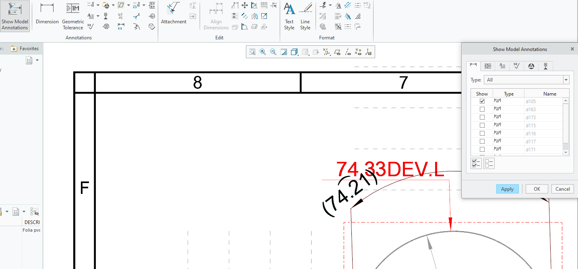Enable Show for dimension d163
Screen dimensions: 578x269
click(x=482, y=109)
